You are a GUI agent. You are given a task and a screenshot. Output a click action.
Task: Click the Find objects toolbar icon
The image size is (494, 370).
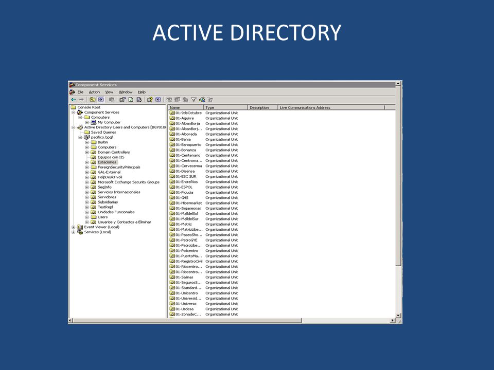tap(202, 99)
